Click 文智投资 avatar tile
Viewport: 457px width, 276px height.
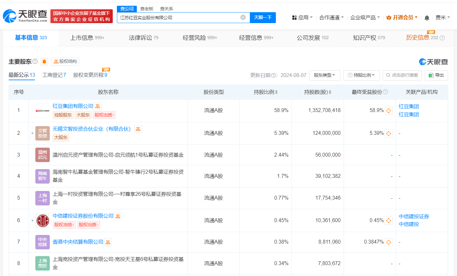pyautogui.click(x=42, y=133)
